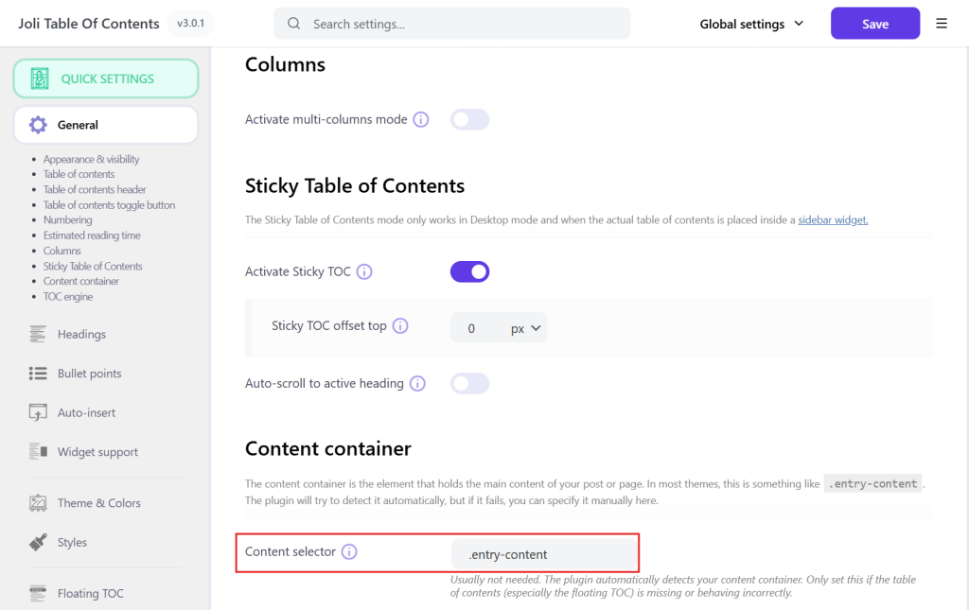Viewport: 969px width, 610px height.
Task: Open the Global settings dropdown
Action: point(751,24)
